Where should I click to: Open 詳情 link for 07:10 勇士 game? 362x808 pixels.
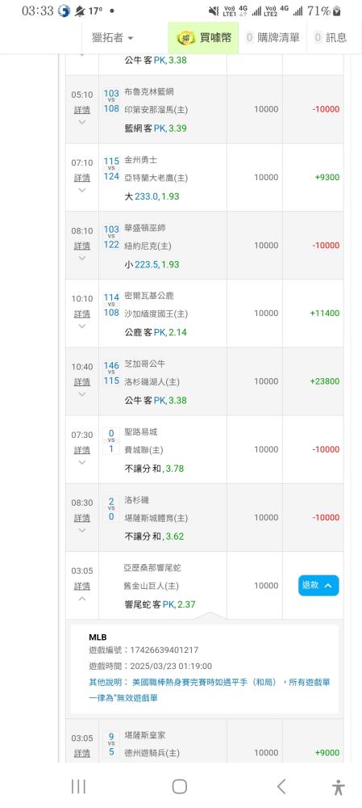coord(81,178)
